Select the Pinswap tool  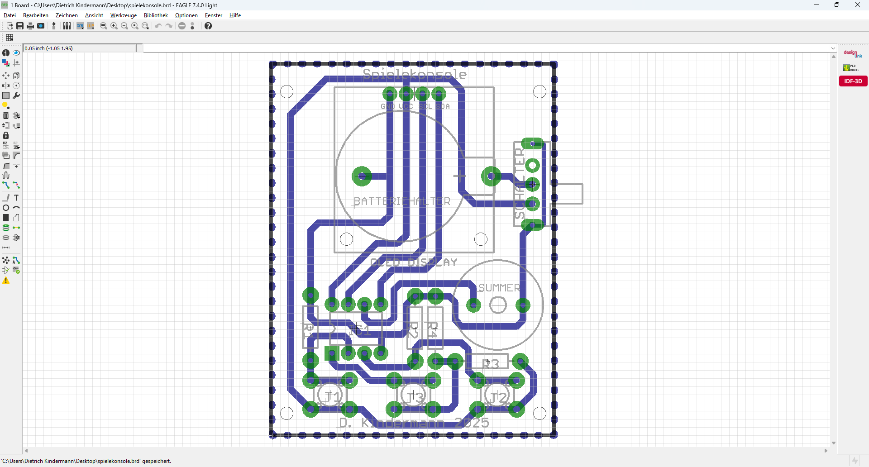pos(6,125)
